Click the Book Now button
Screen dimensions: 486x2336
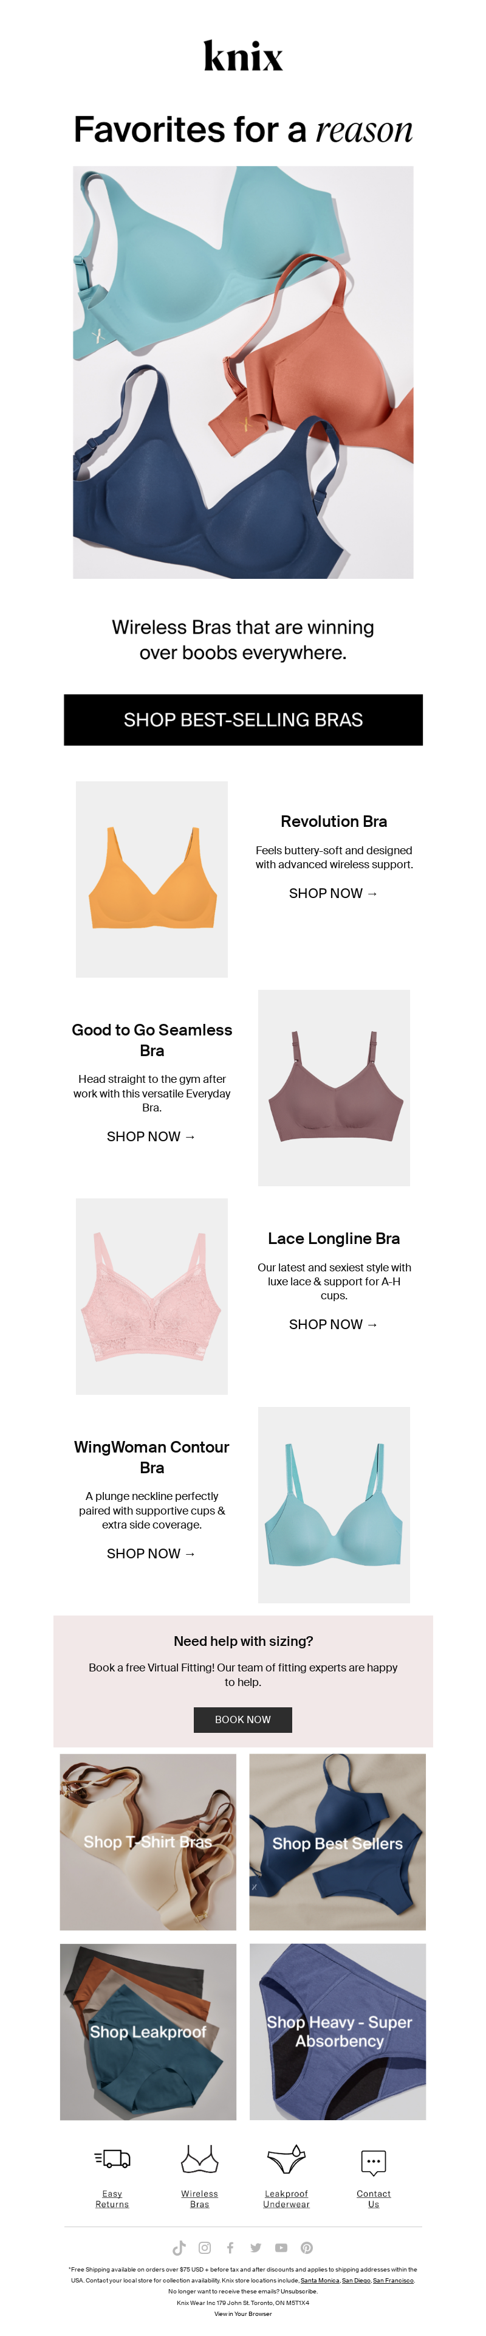[243, 1718]
